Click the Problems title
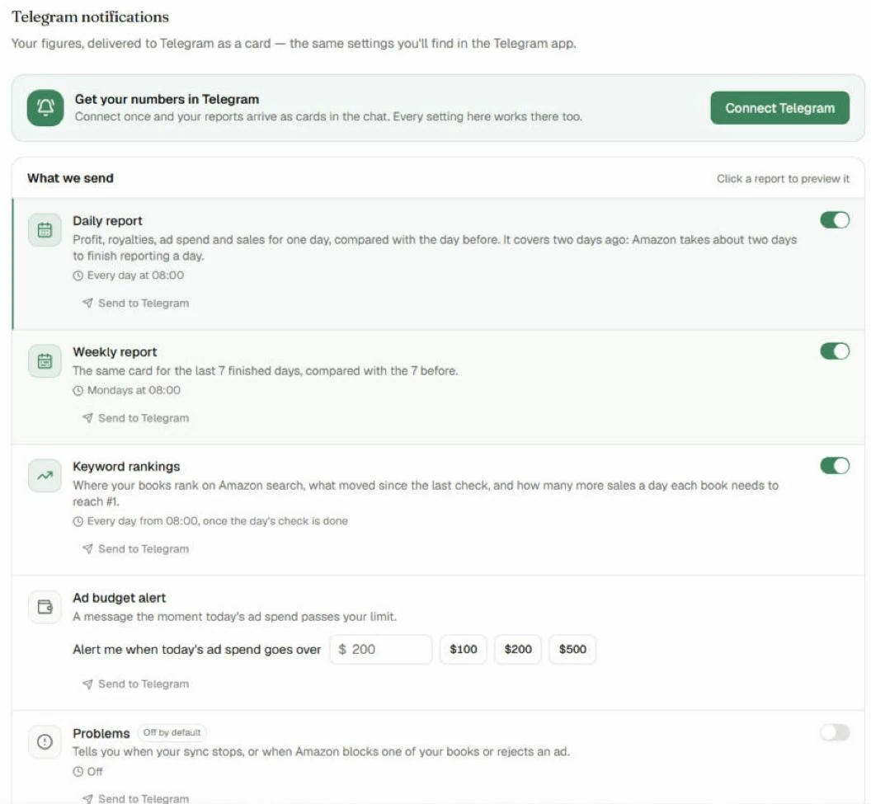 [101, 733]
